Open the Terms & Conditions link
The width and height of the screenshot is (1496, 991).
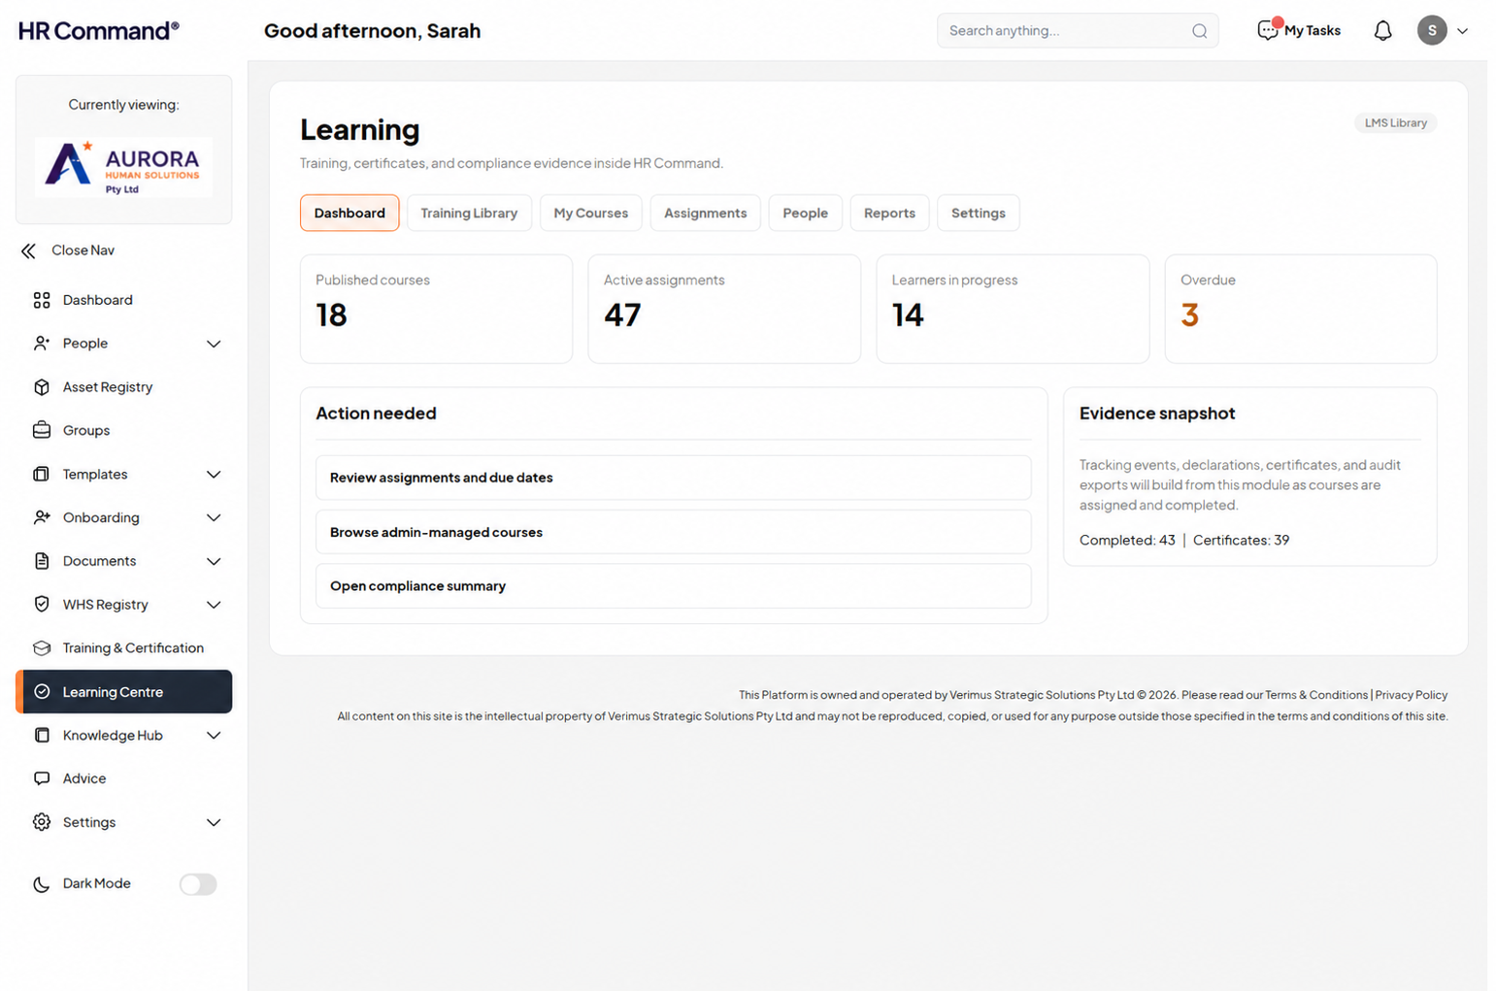point(1315,695)
